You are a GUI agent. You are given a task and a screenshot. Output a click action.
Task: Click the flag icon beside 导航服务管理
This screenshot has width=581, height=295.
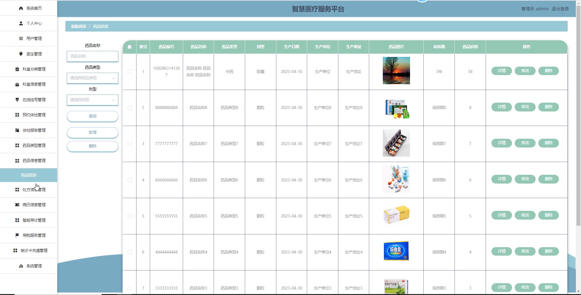coord(17,235)
